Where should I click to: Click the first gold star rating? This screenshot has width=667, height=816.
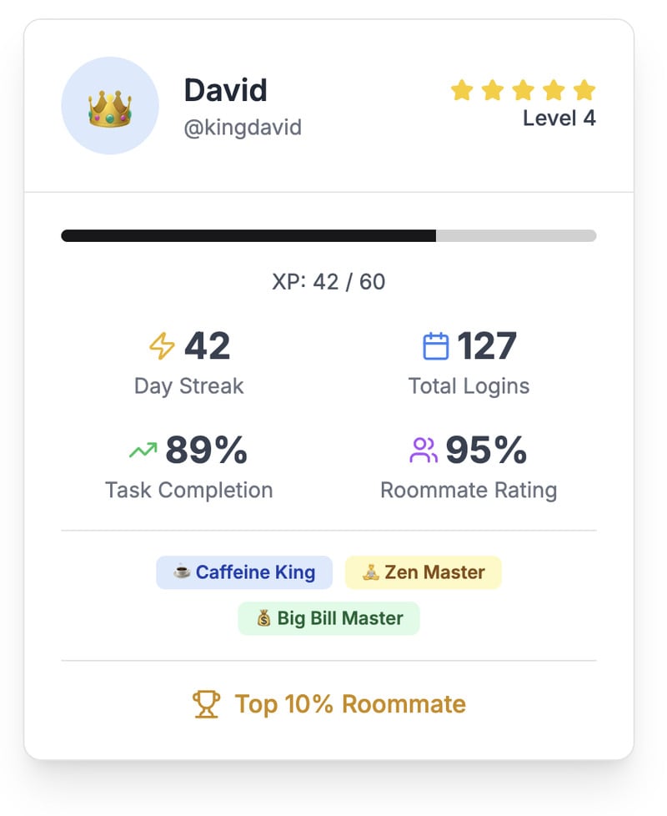(462, 90)
